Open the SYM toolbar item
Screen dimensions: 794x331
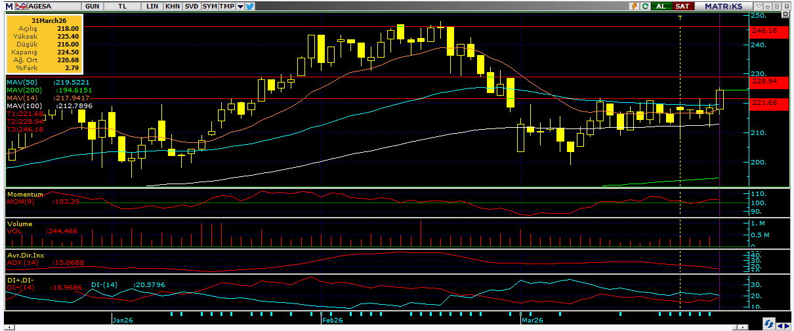coord(209,6)
